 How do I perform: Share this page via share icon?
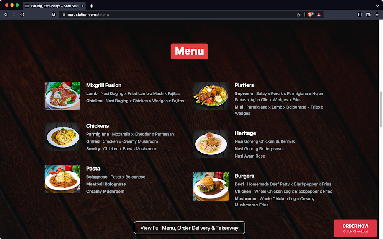pyautogui.click(x=298, y=15)
